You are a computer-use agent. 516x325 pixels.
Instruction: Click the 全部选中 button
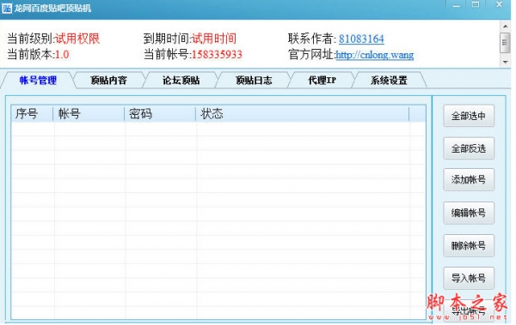pos(469,116)
